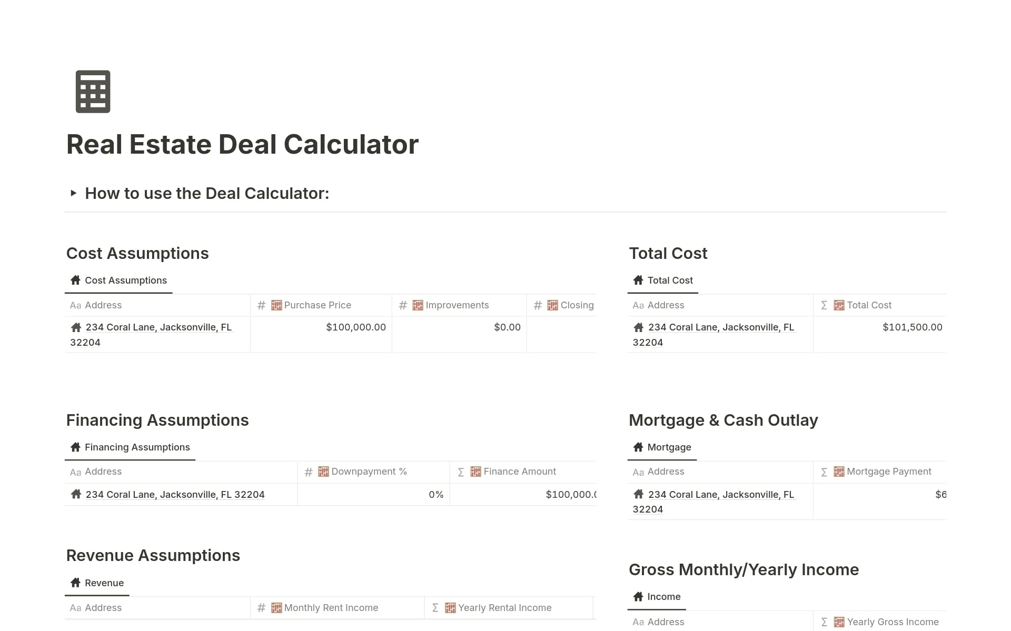Click the 0% Downpayment value cell
This screenshot has width=1011, height=631.
point(436,494)
